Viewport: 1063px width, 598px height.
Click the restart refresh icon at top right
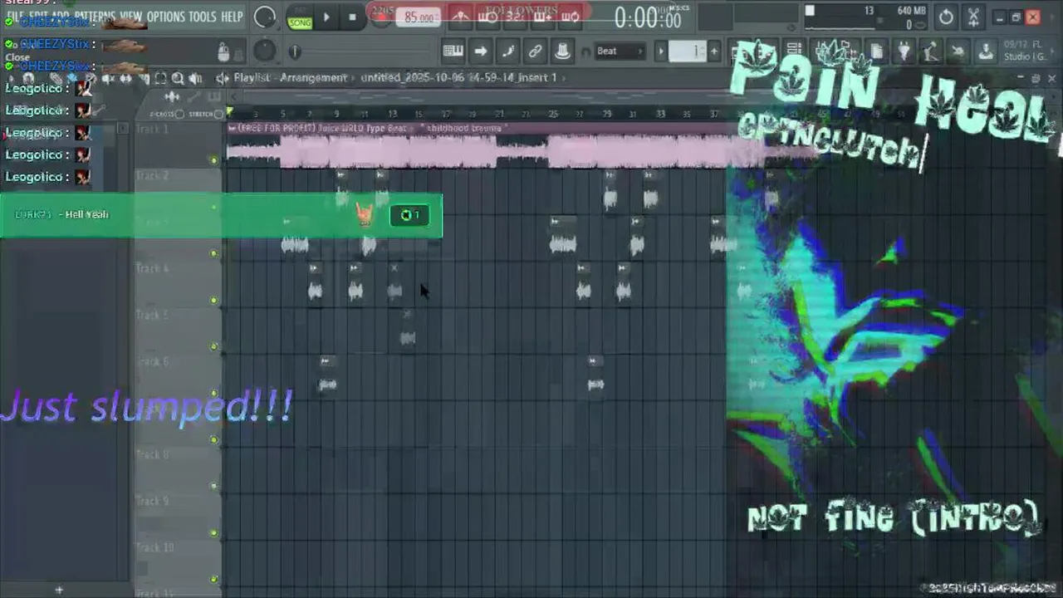(x=946, y=17)
